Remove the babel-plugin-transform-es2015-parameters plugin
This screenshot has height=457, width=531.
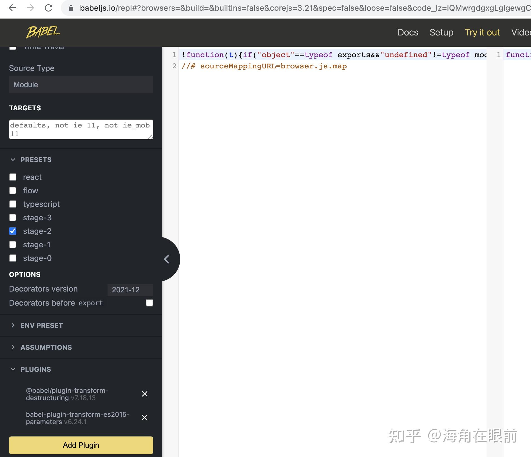[x=145, y=418]
